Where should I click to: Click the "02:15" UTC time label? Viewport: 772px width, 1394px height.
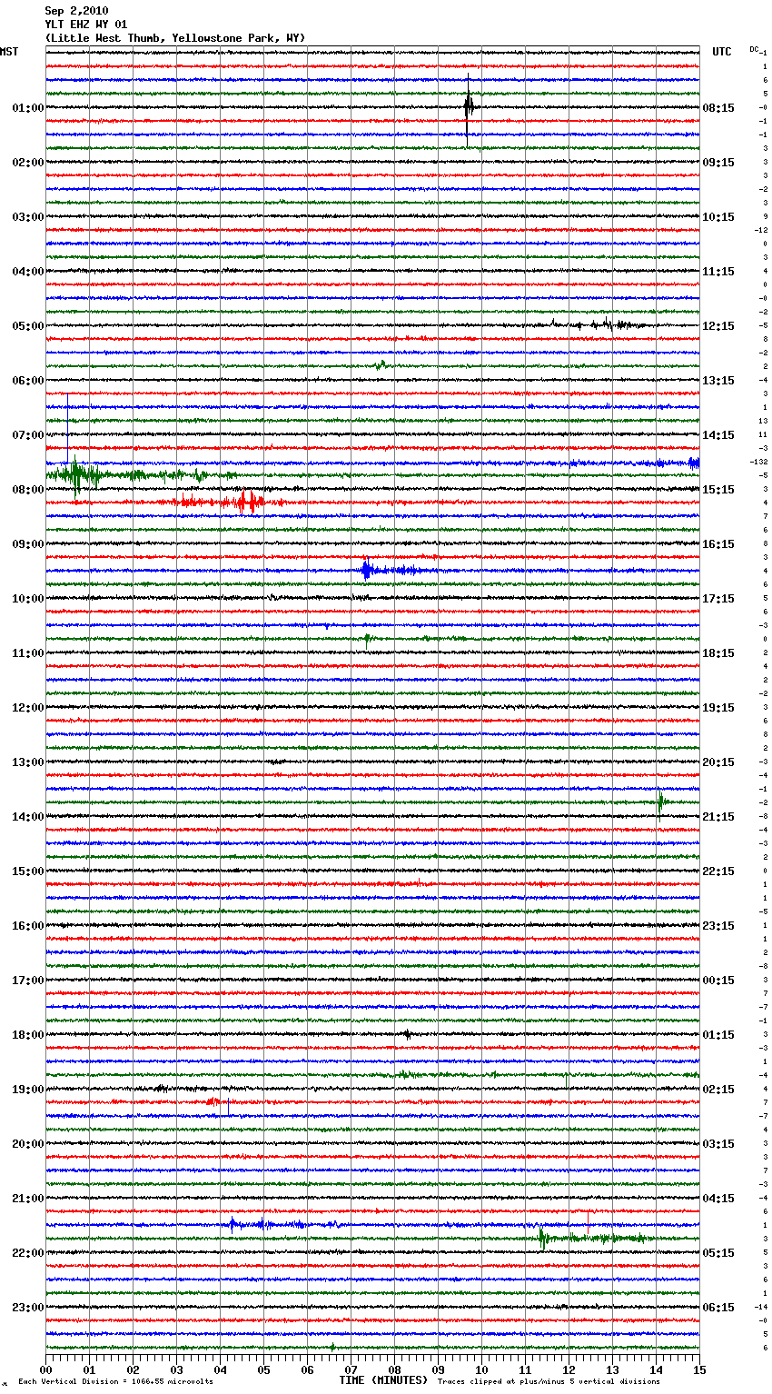click(x=718, y=1090)
